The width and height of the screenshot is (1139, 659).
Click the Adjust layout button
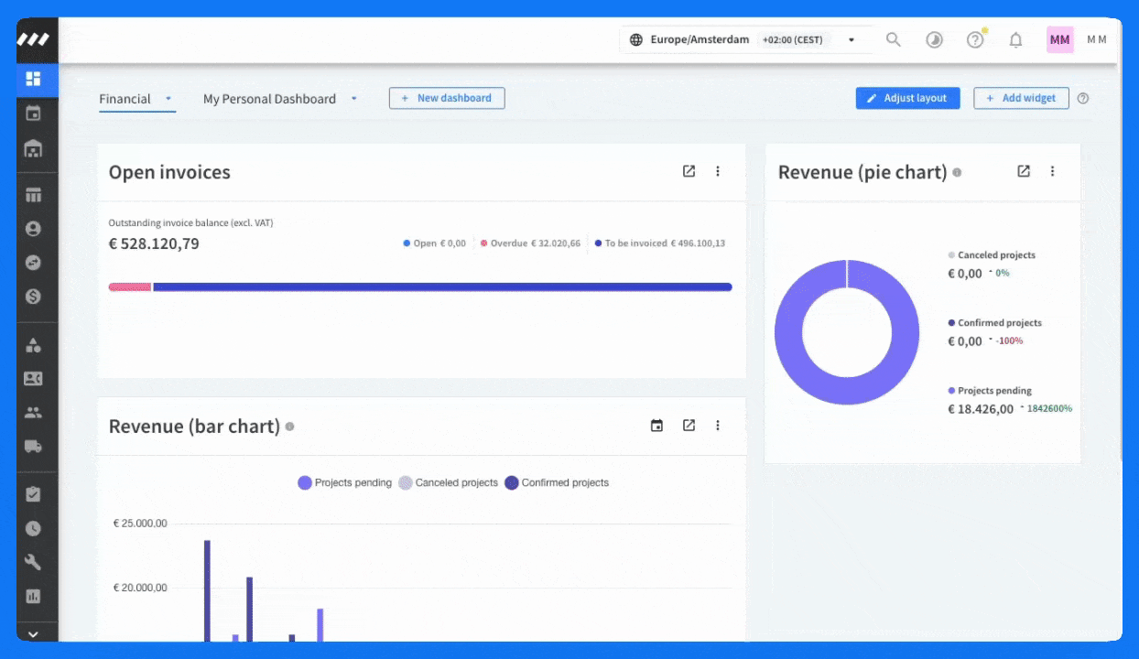click(x=907, y=98)
